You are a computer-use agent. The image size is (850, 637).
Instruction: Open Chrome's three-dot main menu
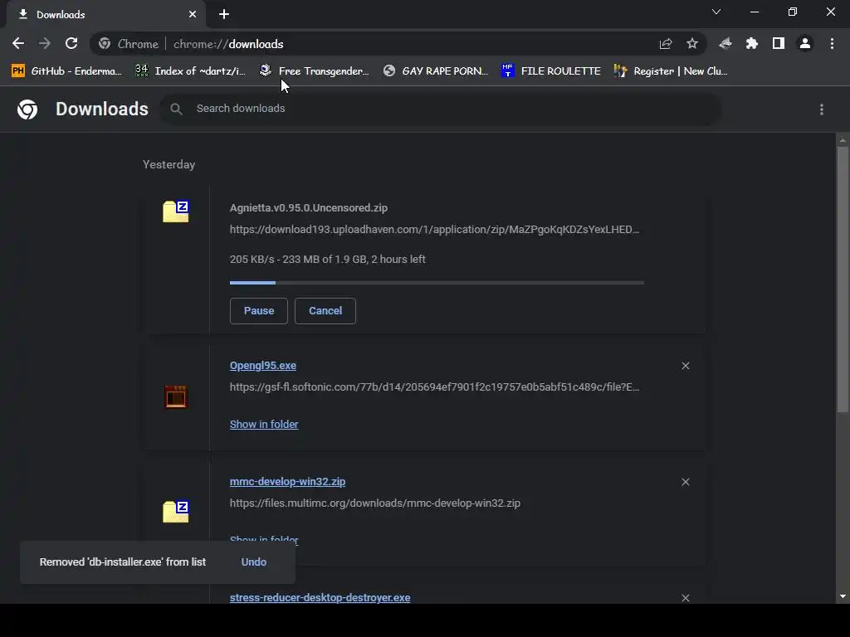832,44
